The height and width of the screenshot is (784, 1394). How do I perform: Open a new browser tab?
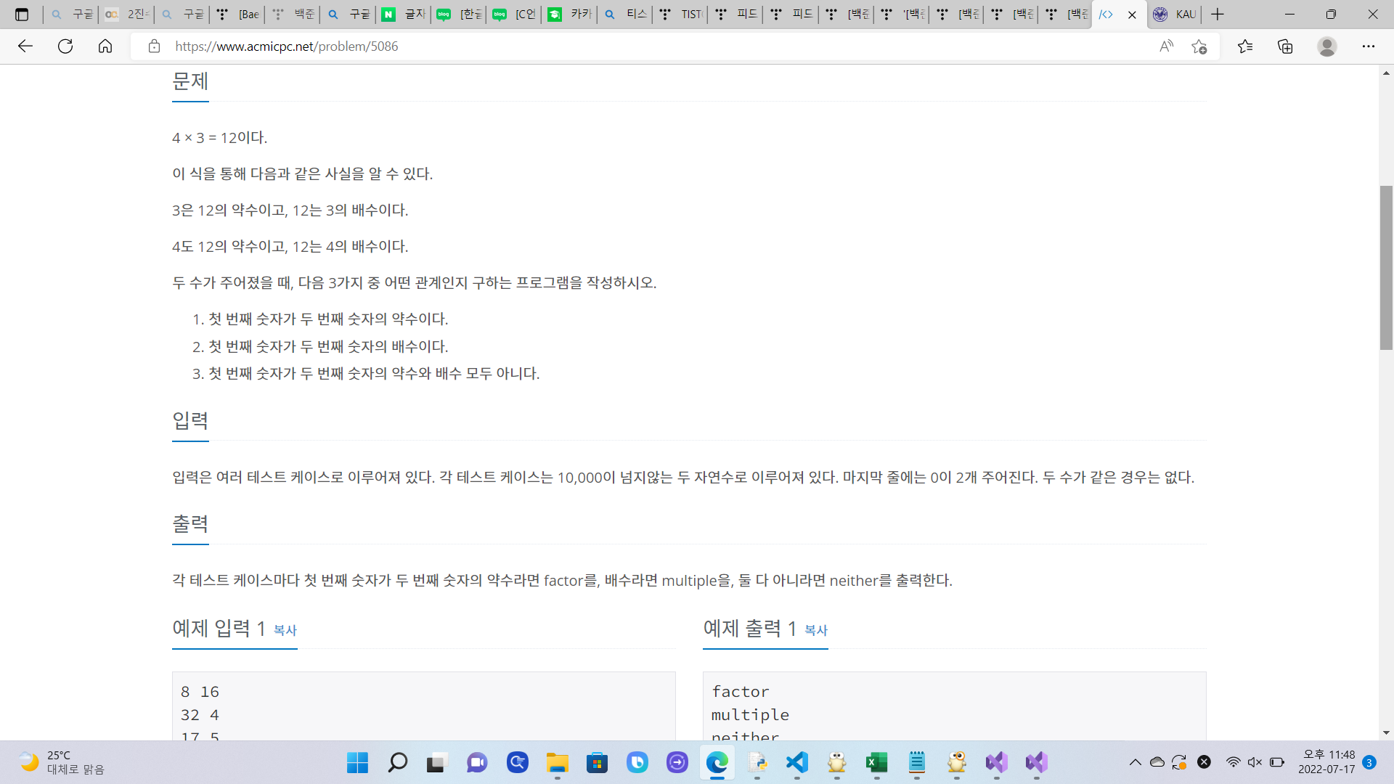tap(1218, 15)
